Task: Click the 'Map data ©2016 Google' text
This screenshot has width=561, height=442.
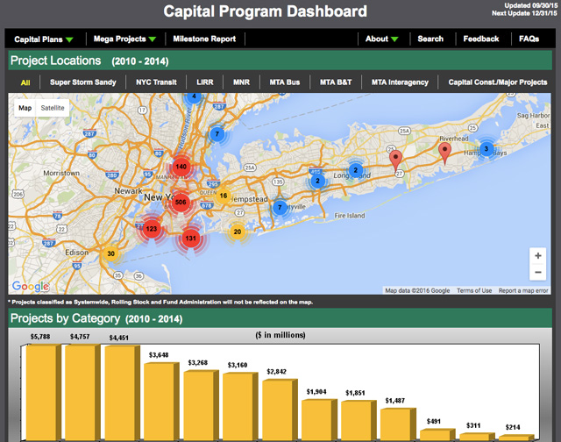Action: 417,290
